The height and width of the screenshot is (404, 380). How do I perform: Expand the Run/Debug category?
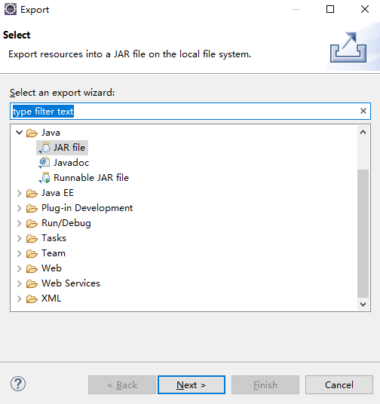(19, 223)
